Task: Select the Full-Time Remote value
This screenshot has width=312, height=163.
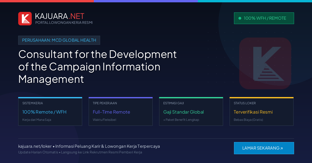Action: tap(111, 112)
